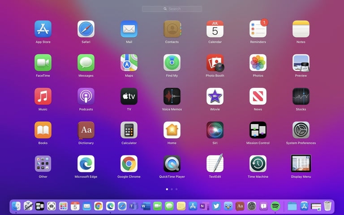Open Safari compass icon in the Dock
This screenshot has height=215, width=344.
(x=122, y=206)
